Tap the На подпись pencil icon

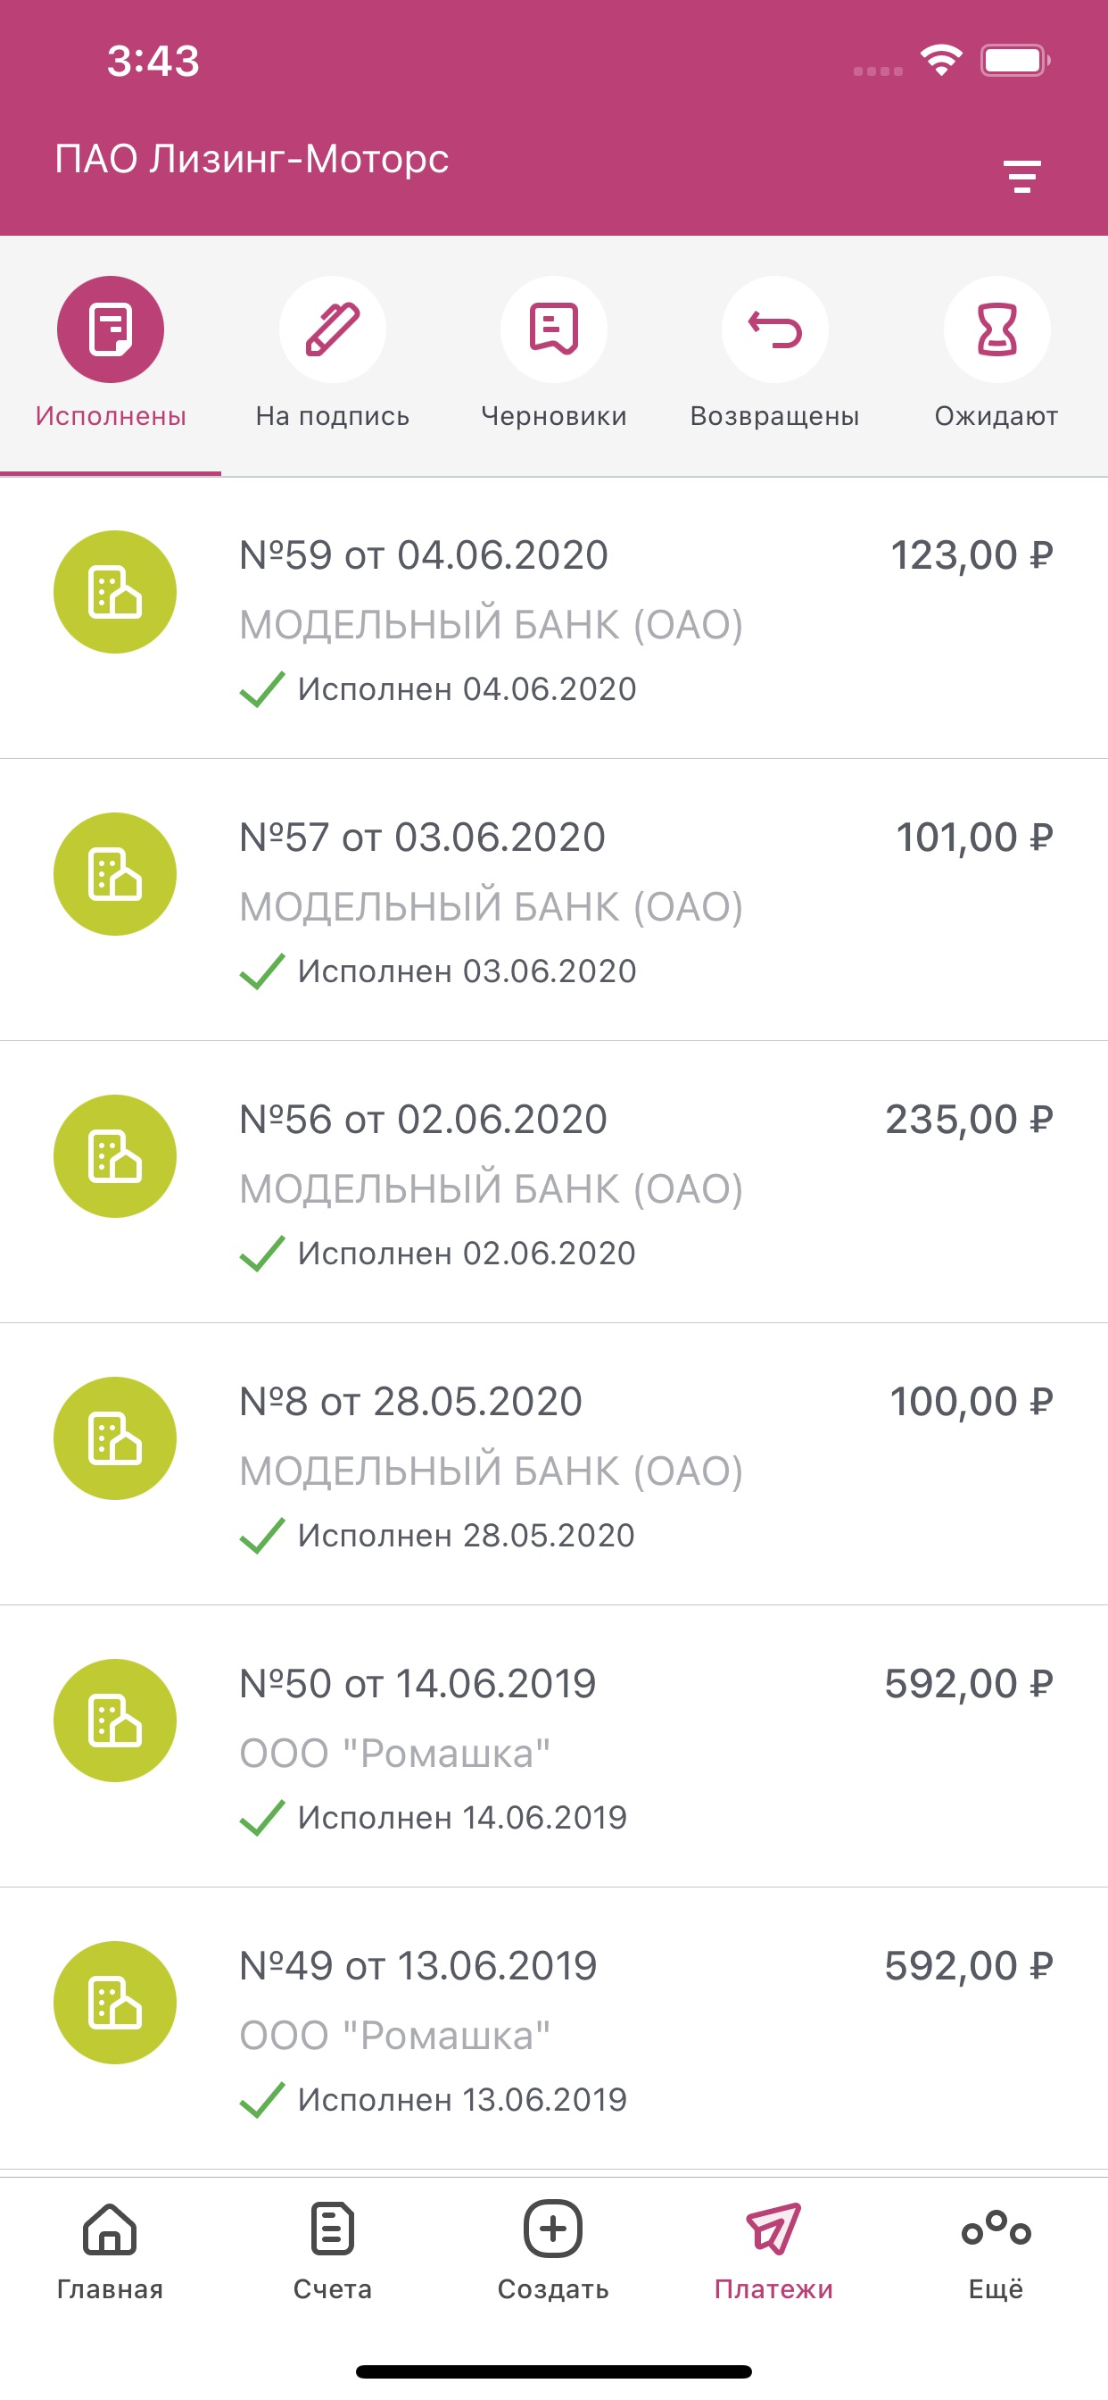click(x=333, y=329)
